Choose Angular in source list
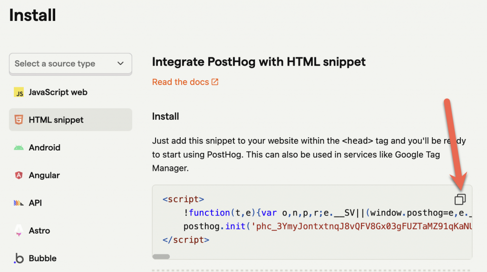487x272 pixels. 70,175
